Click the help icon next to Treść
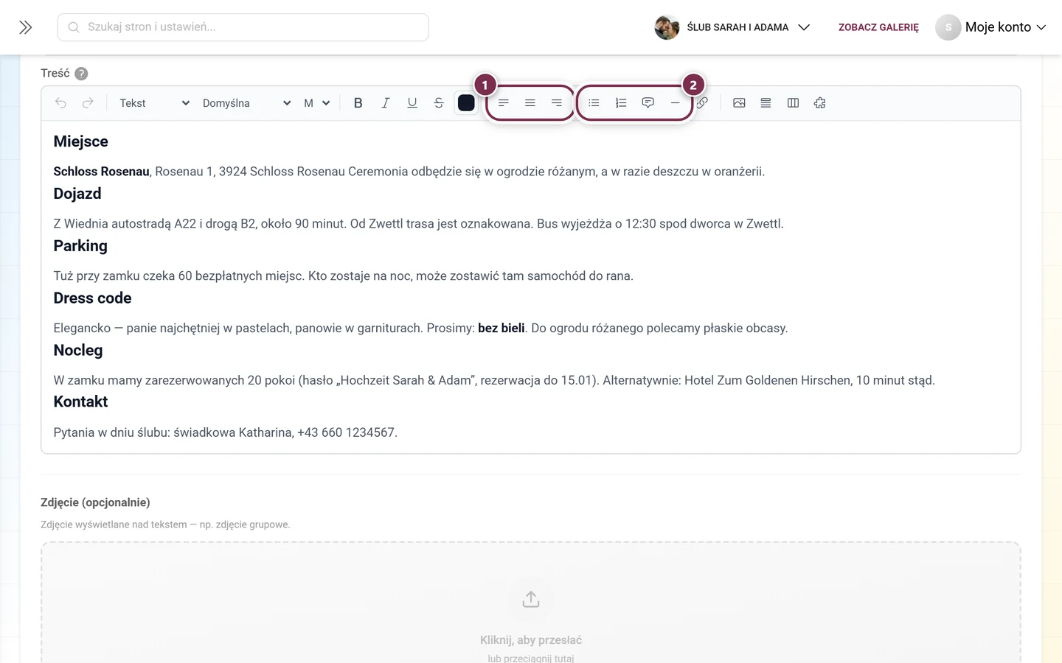1062x663 pixels. tap(81, 74)
